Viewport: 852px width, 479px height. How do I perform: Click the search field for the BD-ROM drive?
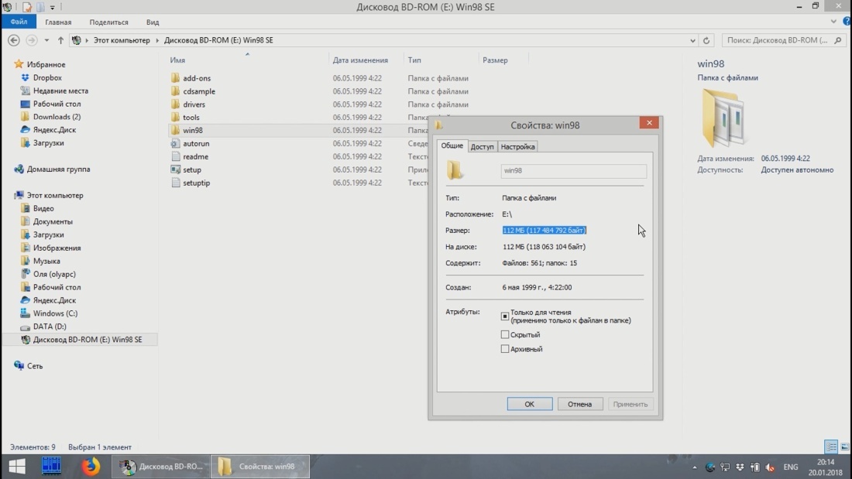click(x=778, y=40)
